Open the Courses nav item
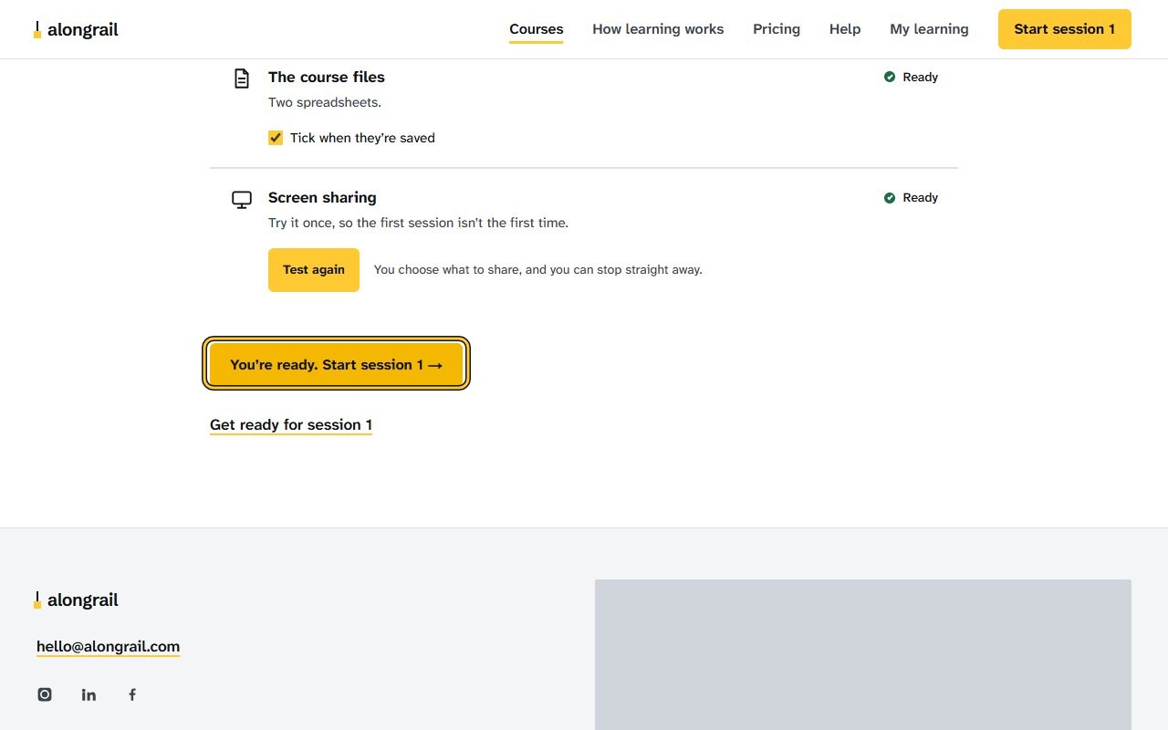 point(537,29)
